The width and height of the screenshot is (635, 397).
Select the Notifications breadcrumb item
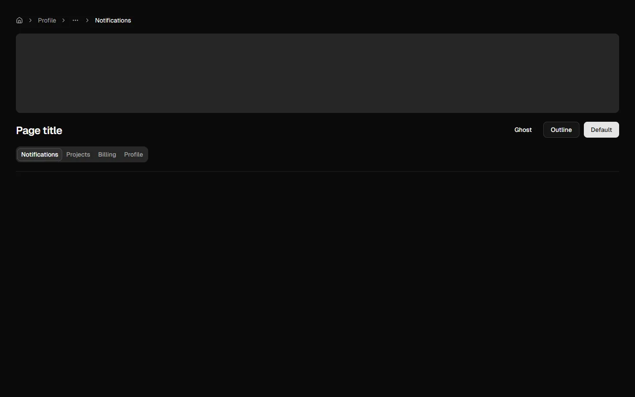click(113, 20)
